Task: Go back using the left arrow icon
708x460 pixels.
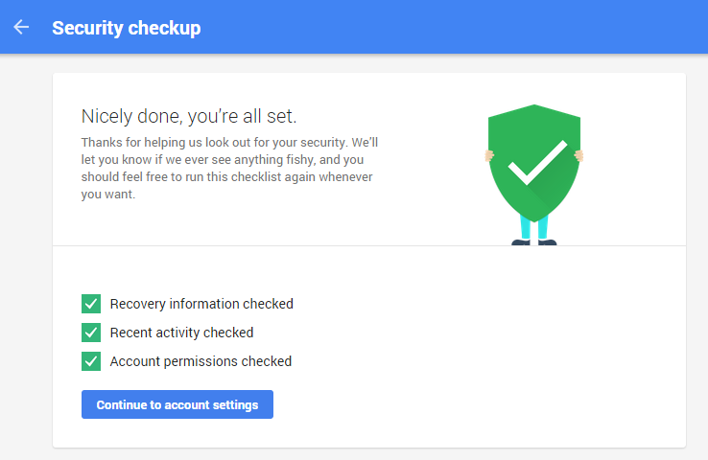Action: (x=21, y=27)
